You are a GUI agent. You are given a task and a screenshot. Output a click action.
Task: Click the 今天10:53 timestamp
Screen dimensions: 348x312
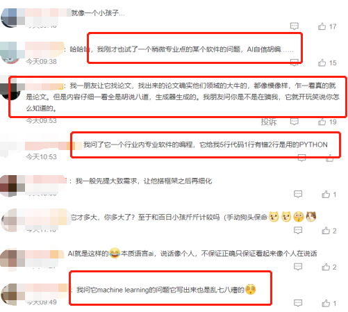[41, 157]
